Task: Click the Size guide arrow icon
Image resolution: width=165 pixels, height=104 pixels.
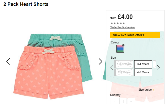Action: pyautogui.click(x=153, y=90)
